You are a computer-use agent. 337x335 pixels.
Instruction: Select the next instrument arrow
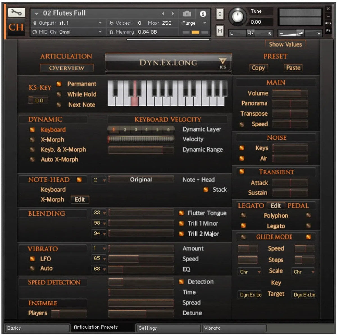(173, 14)
